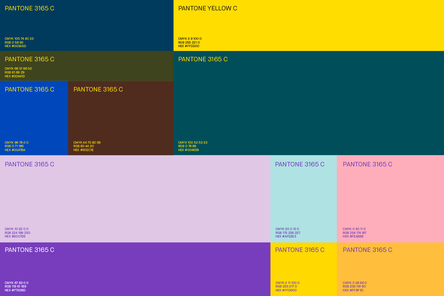
Task: Click the value CMYK 0 28 86 0
Action: [355, 283]
